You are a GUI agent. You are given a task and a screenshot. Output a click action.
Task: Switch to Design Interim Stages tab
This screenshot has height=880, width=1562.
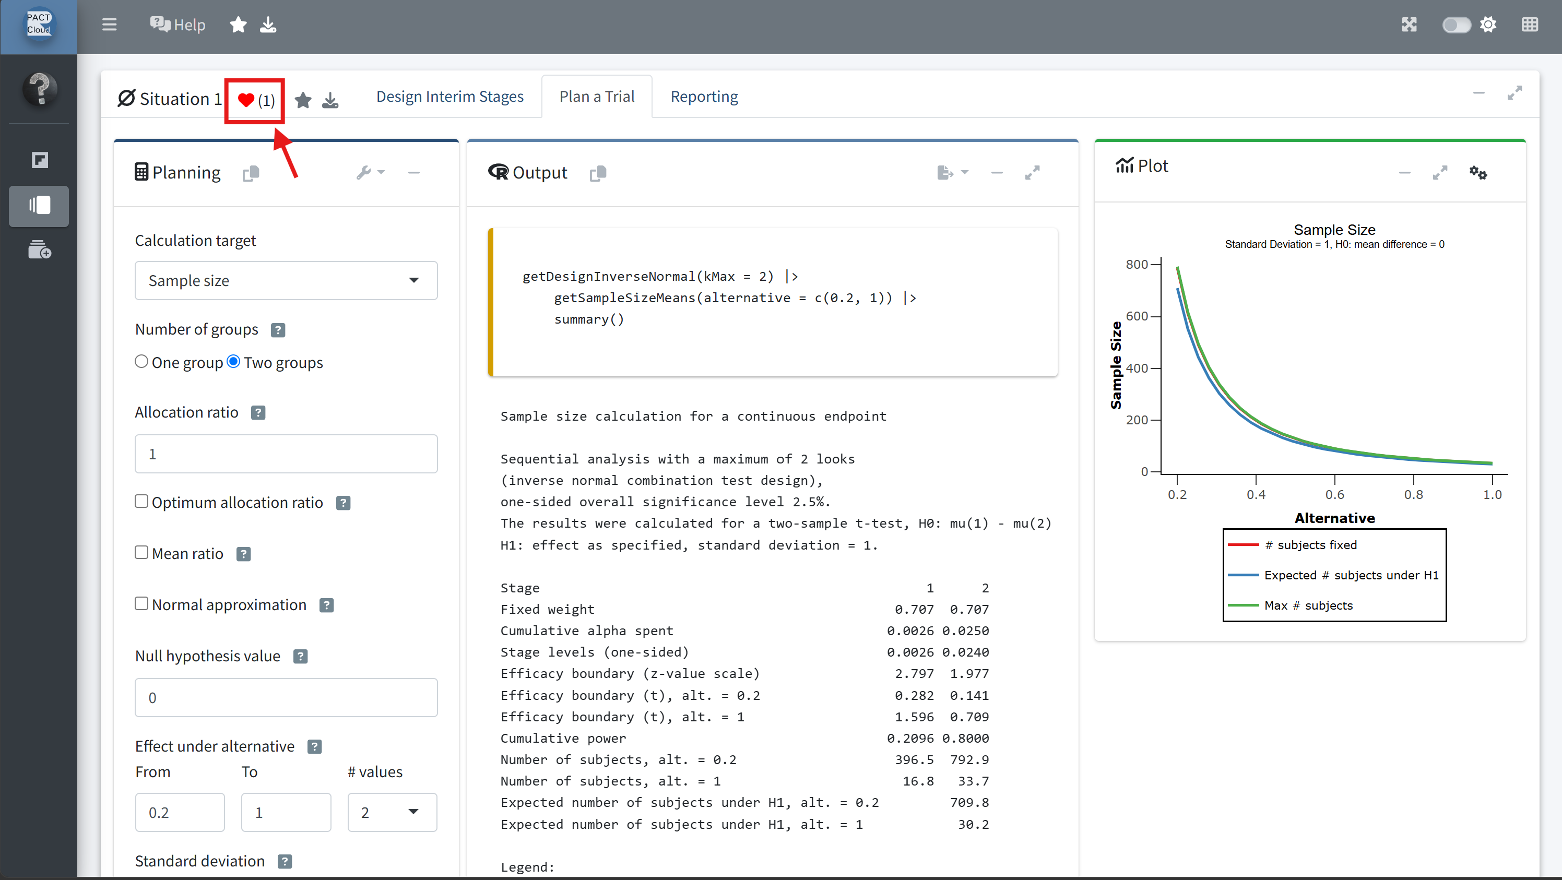click(x=450, y=97)
